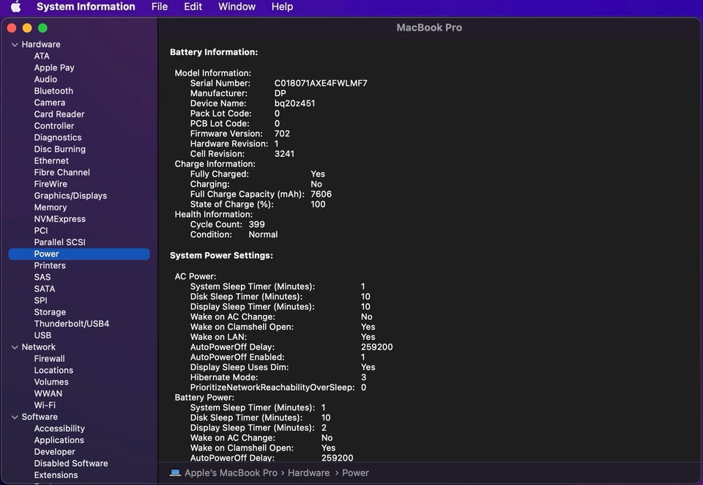Click the serial number C018071AXE4FWLMF7

pos(321,84)
